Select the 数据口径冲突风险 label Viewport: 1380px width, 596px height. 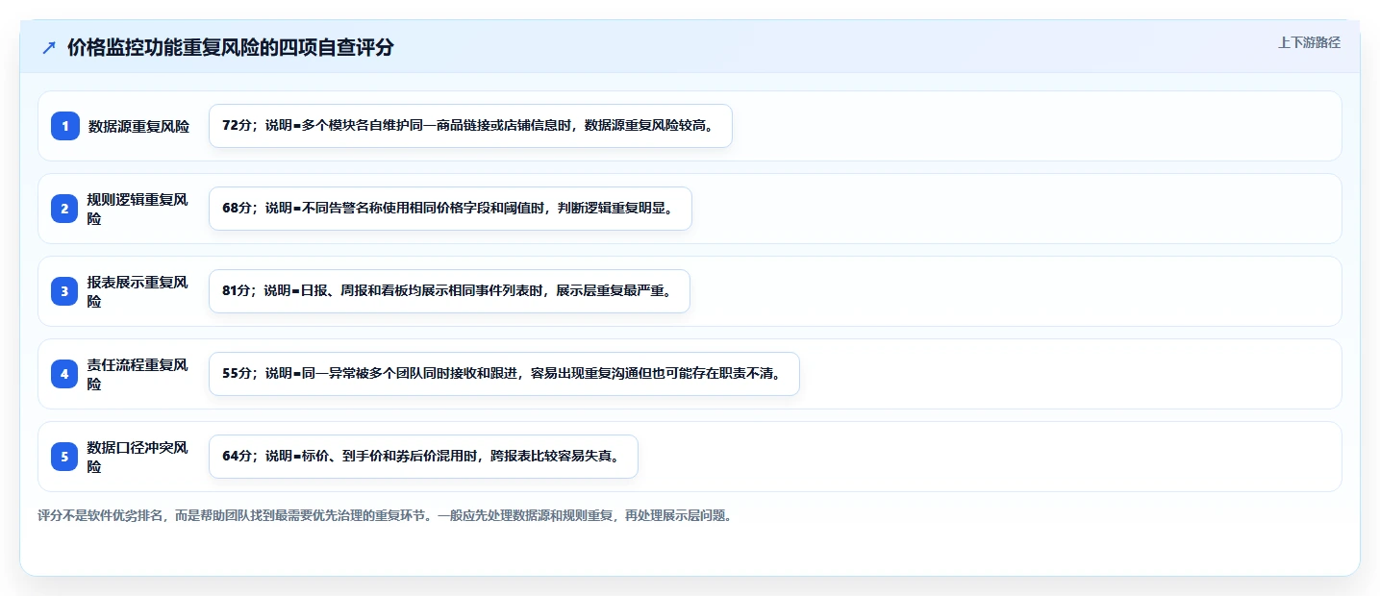pyautogui.click(x=138, y=457)
